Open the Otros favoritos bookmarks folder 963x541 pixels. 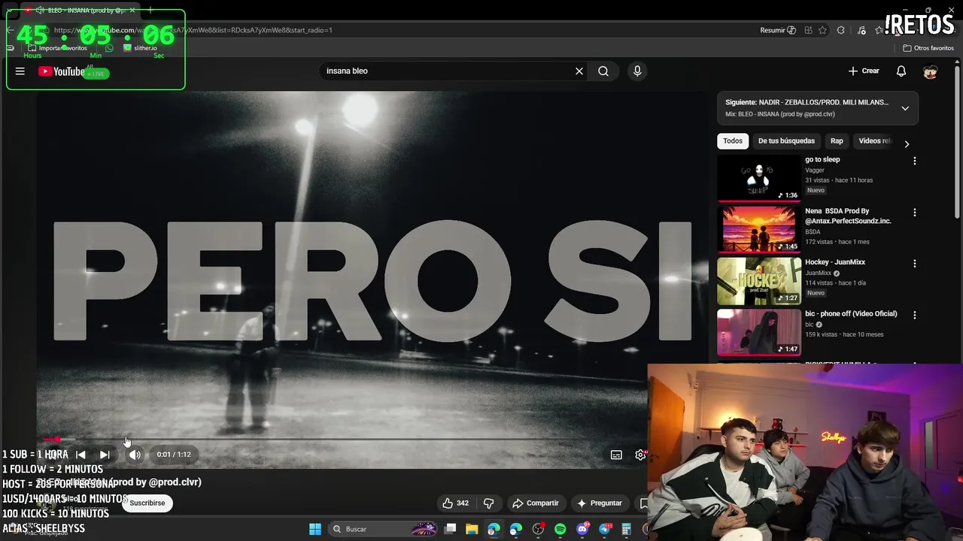[x=928, y=48]
